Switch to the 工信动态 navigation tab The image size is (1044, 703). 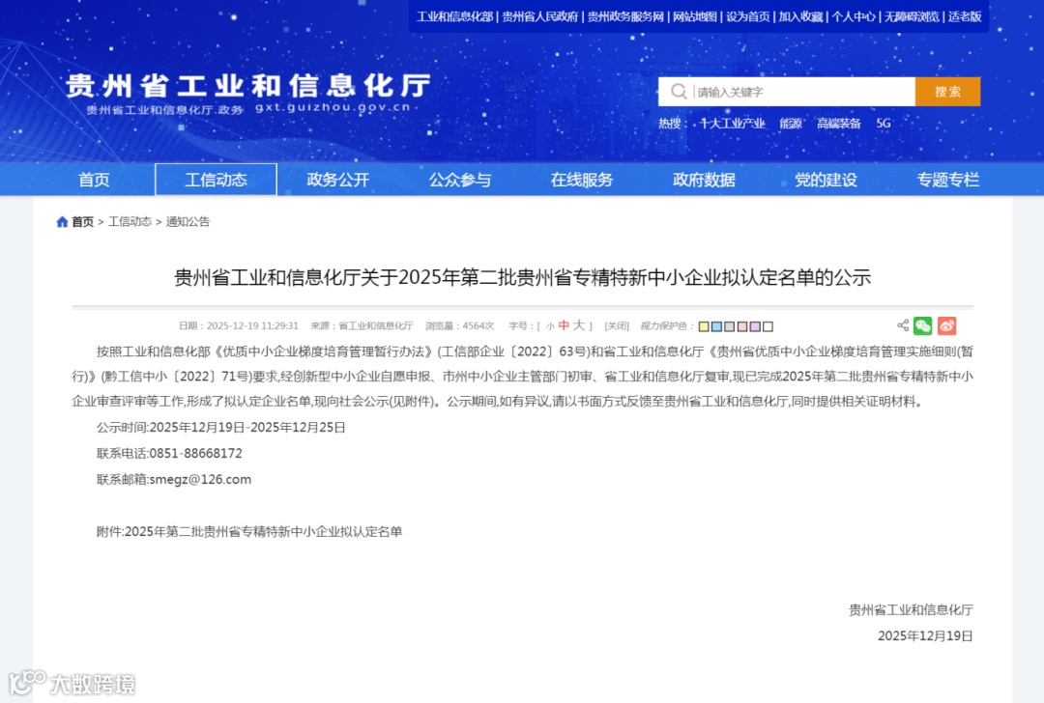(x=216, y=180)
